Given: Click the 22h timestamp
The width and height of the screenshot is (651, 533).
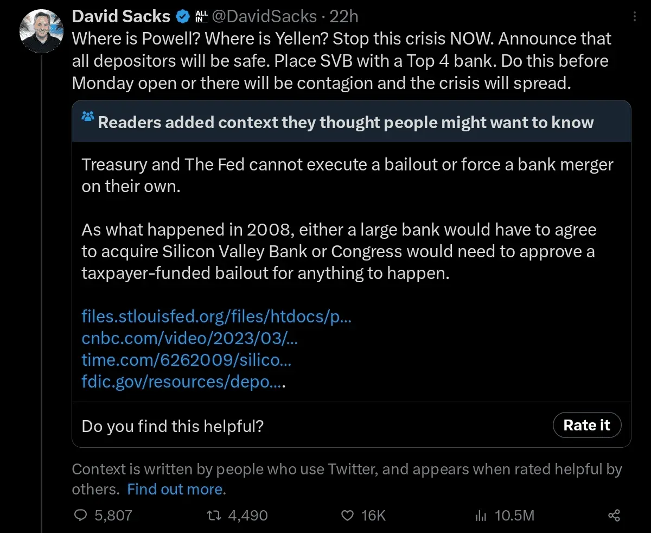Looking at the screenshot, I should point(344,16).
